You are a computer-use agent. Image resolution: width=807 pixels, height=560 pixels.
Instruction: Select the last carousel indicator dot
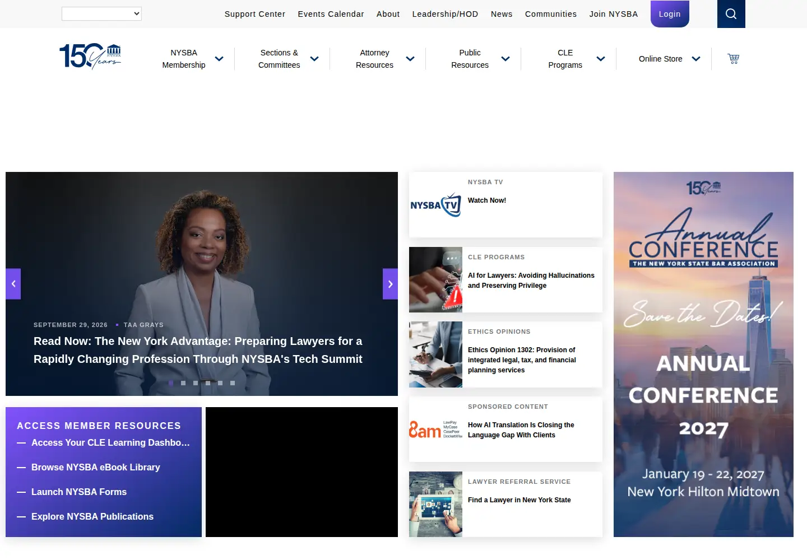[x=233, y=383]
